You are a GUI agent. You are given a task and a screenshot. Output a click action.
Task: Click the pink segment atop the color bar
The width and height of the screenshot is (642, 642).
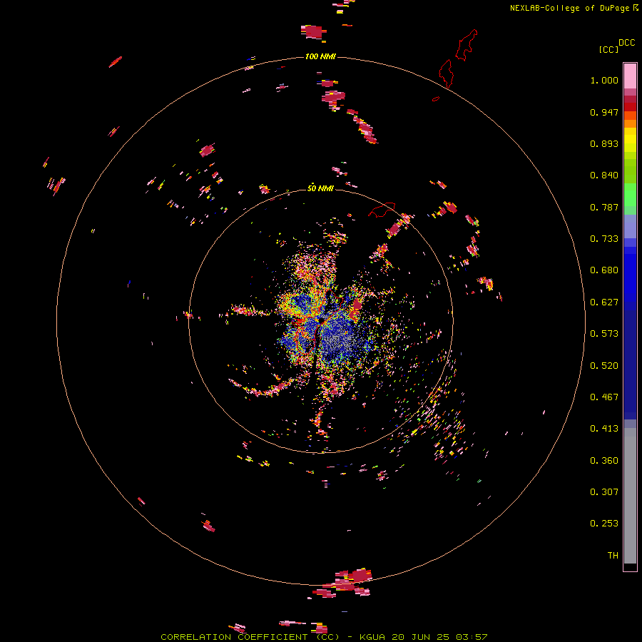[630, 76]
